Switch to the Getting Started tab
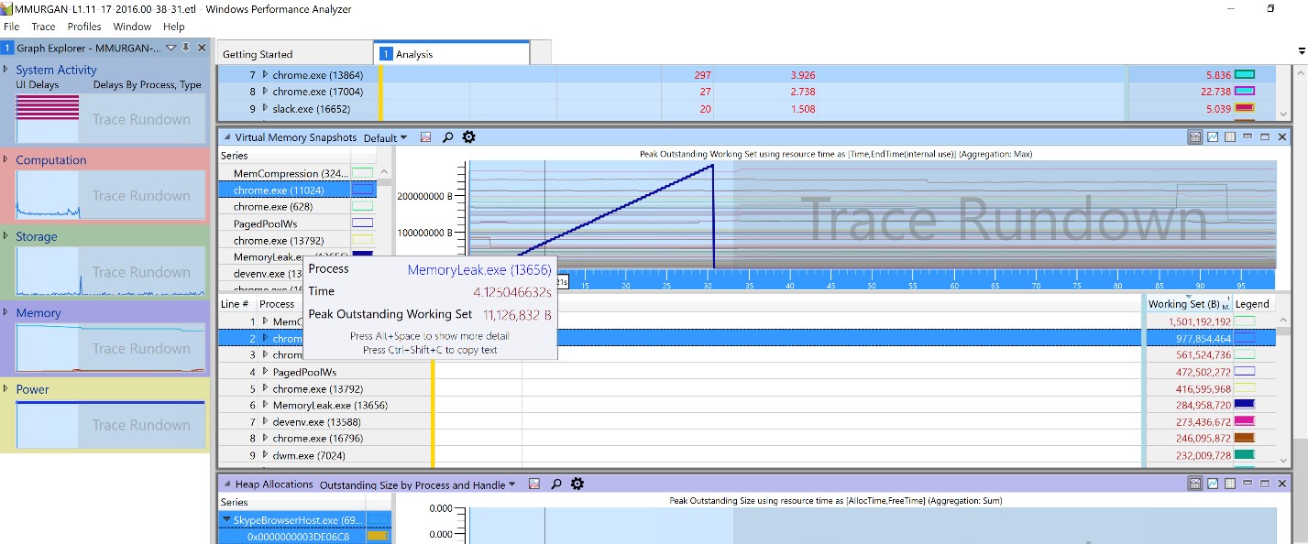The image size is (1308, 544). point(295,54)
